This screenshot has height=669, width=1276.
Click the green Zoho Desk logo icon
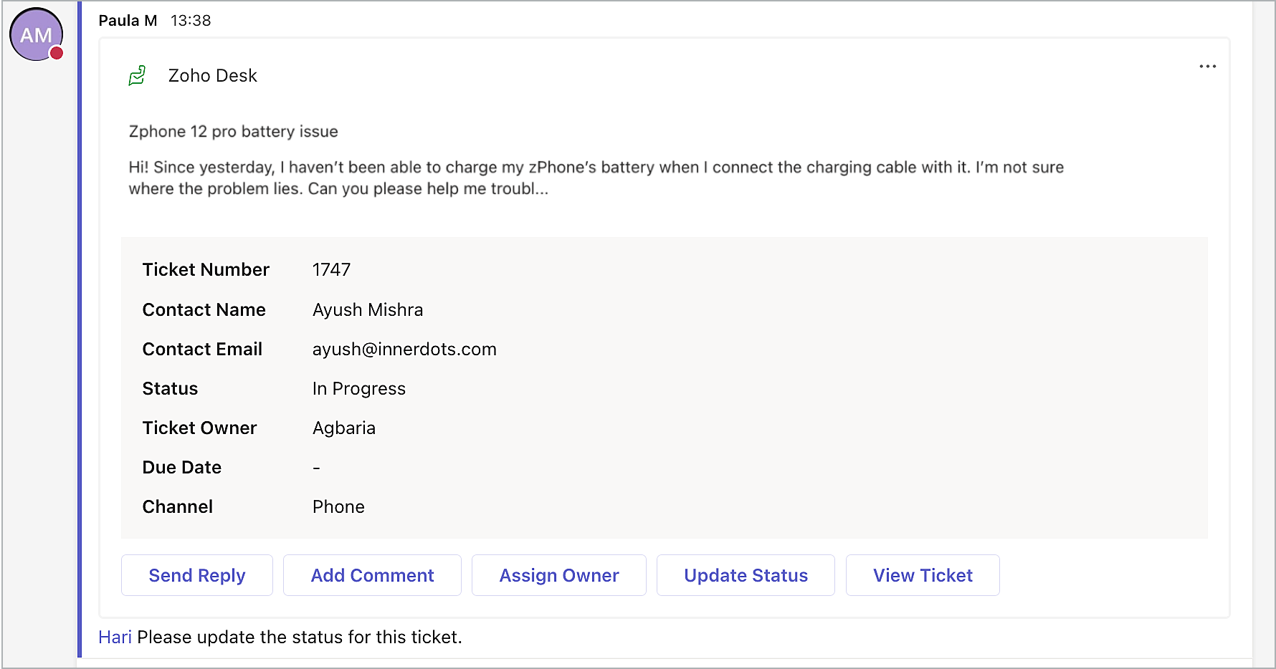[x=137, y=75]
